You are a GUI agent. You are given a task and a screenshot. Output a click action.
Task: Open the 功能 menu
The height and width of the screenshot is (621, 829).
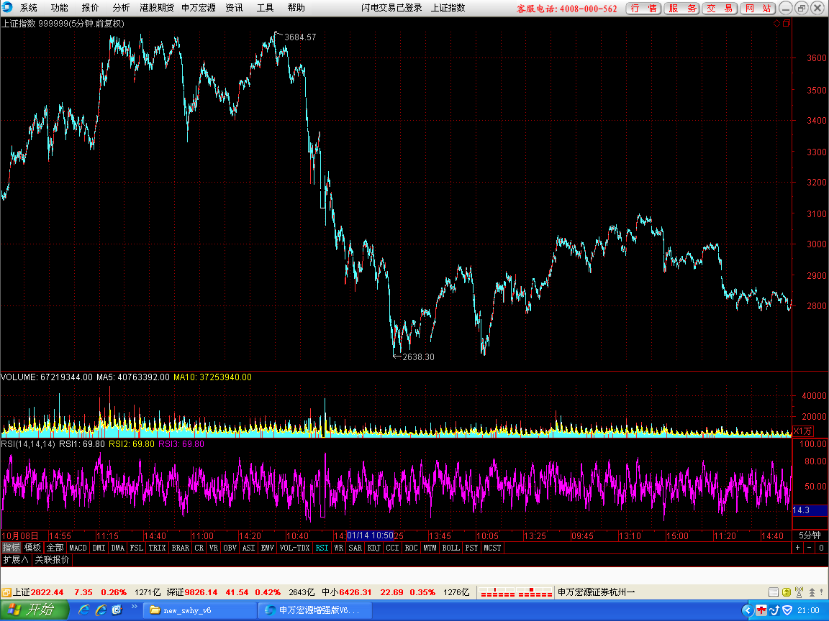point(59,8)
